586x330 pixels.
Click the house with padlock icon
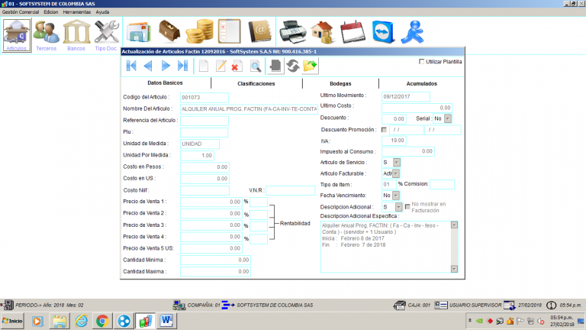(x=322, y=32)
